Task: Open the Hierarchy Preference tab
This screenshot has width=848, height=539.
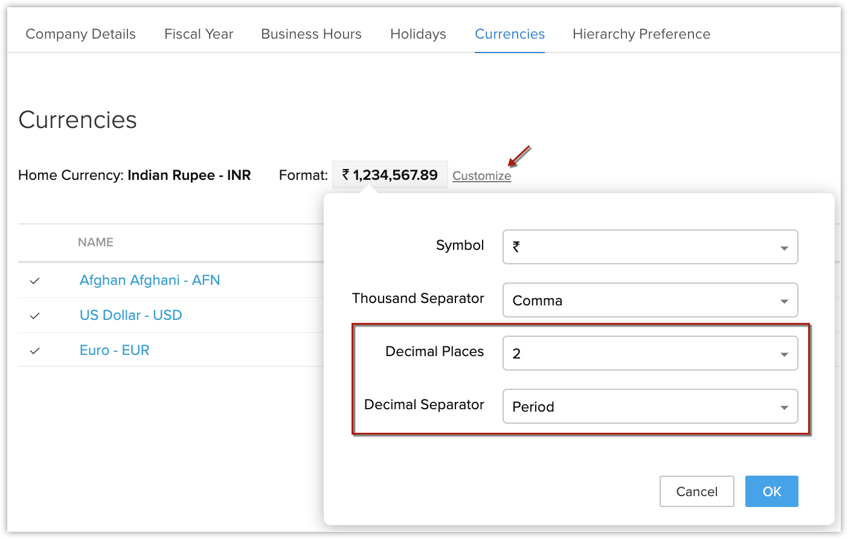Action: click(x=641, y=34)
